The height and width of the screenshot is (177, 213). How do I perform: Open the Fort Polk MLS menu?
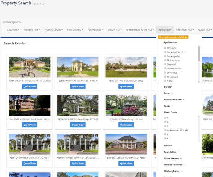(95, 29)
